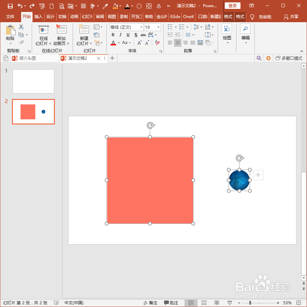Undo the last action
Screen dimensions: 307x307
pos(20,6)
